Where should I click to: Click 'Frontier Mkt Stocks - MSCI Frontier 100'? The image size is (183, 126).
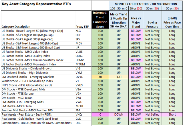[27, 110]
